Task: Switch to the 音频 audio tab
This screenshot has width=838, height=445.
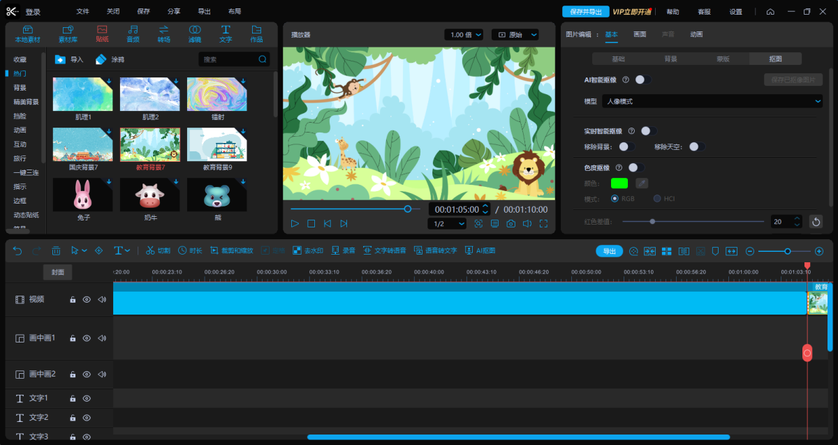Action: (x=133, y=34)
